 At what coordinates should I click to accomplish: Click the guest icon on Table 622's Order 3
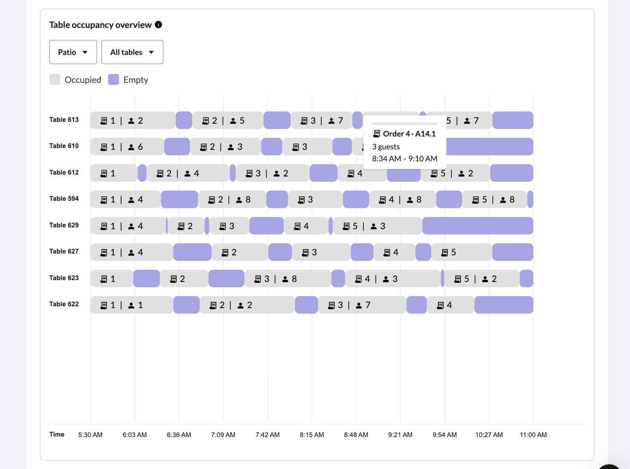(358, 305)
